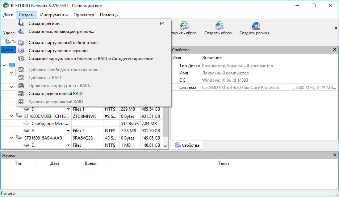Open the F: volume dropdown arrow
339x197 pixels.
tap(68, 131)
